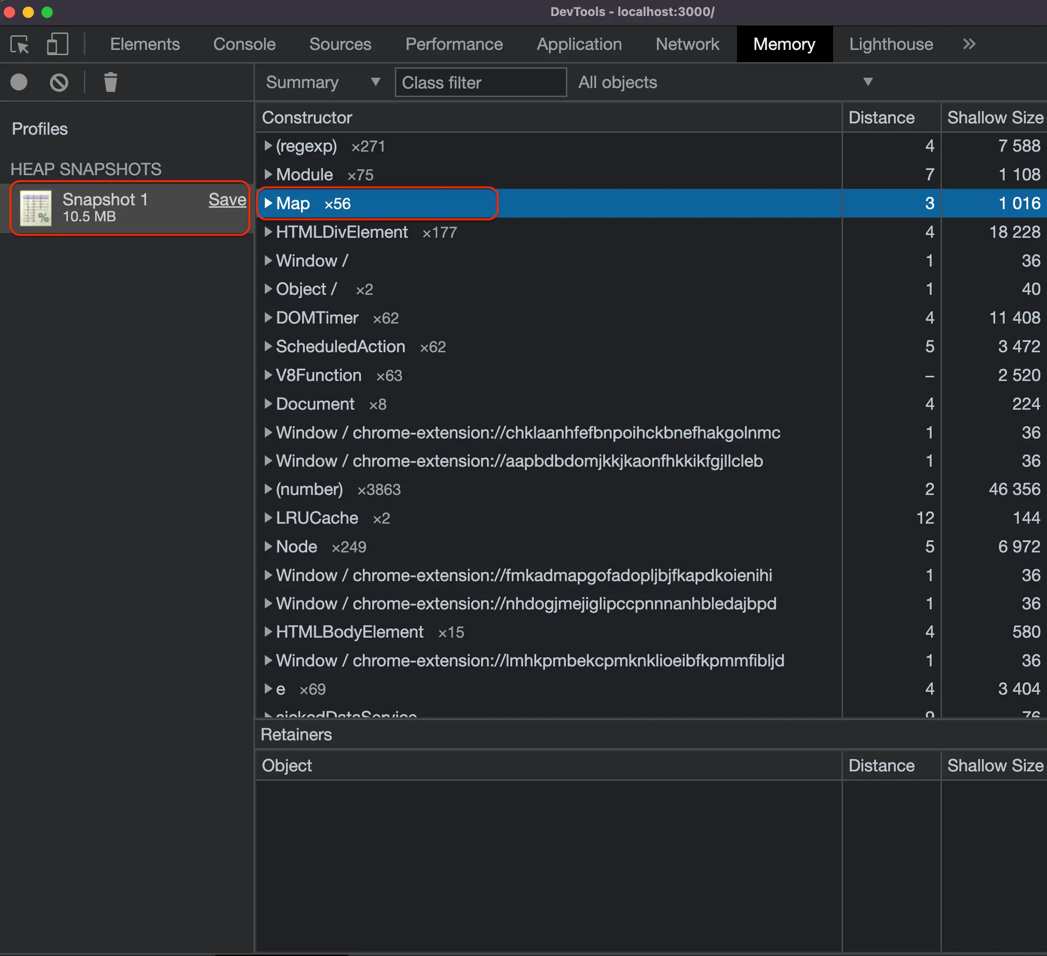Open the more tabs chevron menu
Viewport: 1047px width, 956px height.
[969, 44]
